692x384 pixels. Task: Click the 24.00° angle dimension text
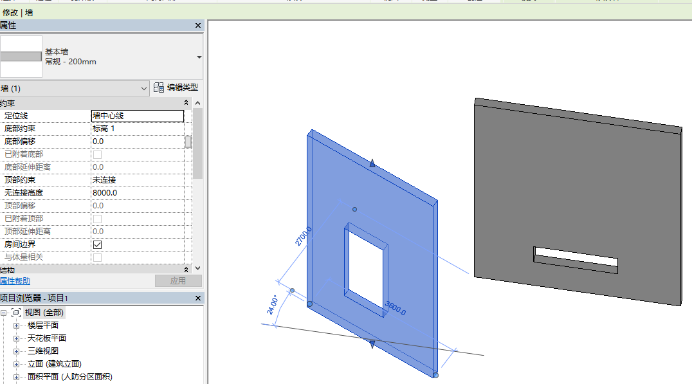(272, 304)
